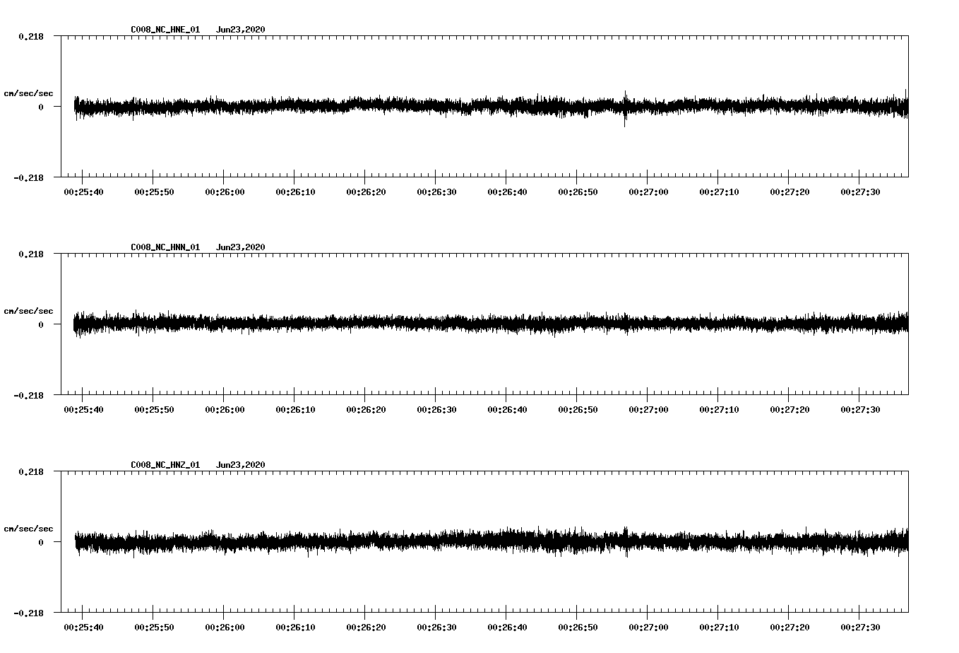The width and height of the screenshot is (959, 653).
Task: Click the 00:26:40 time label on HNE plot
Action: click(x=507, y=192)
